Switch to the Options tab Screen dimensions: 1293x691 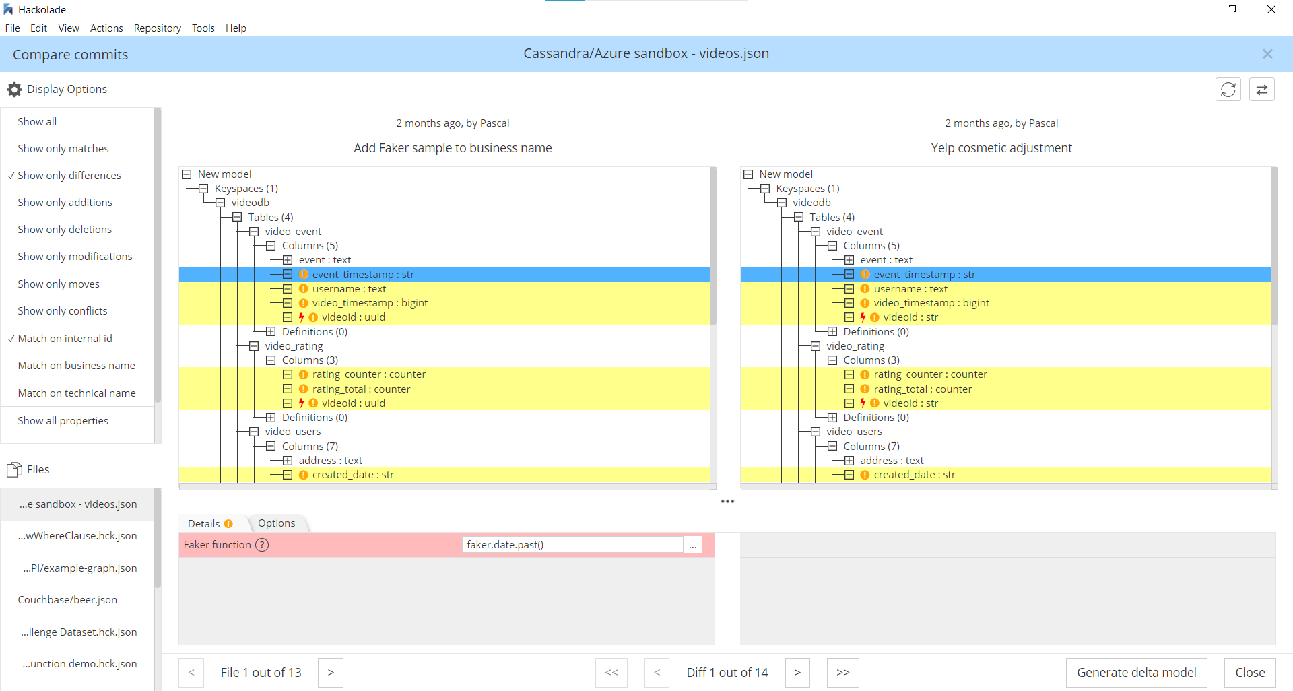tap(276, 523)
